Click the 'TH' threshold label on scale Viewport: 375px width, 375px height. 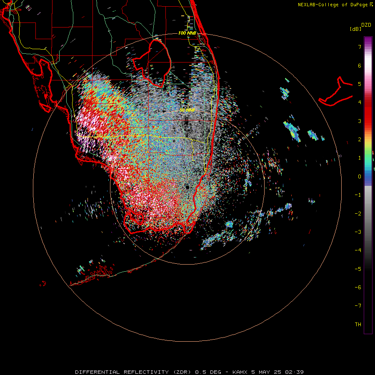(x=358, y=325)
